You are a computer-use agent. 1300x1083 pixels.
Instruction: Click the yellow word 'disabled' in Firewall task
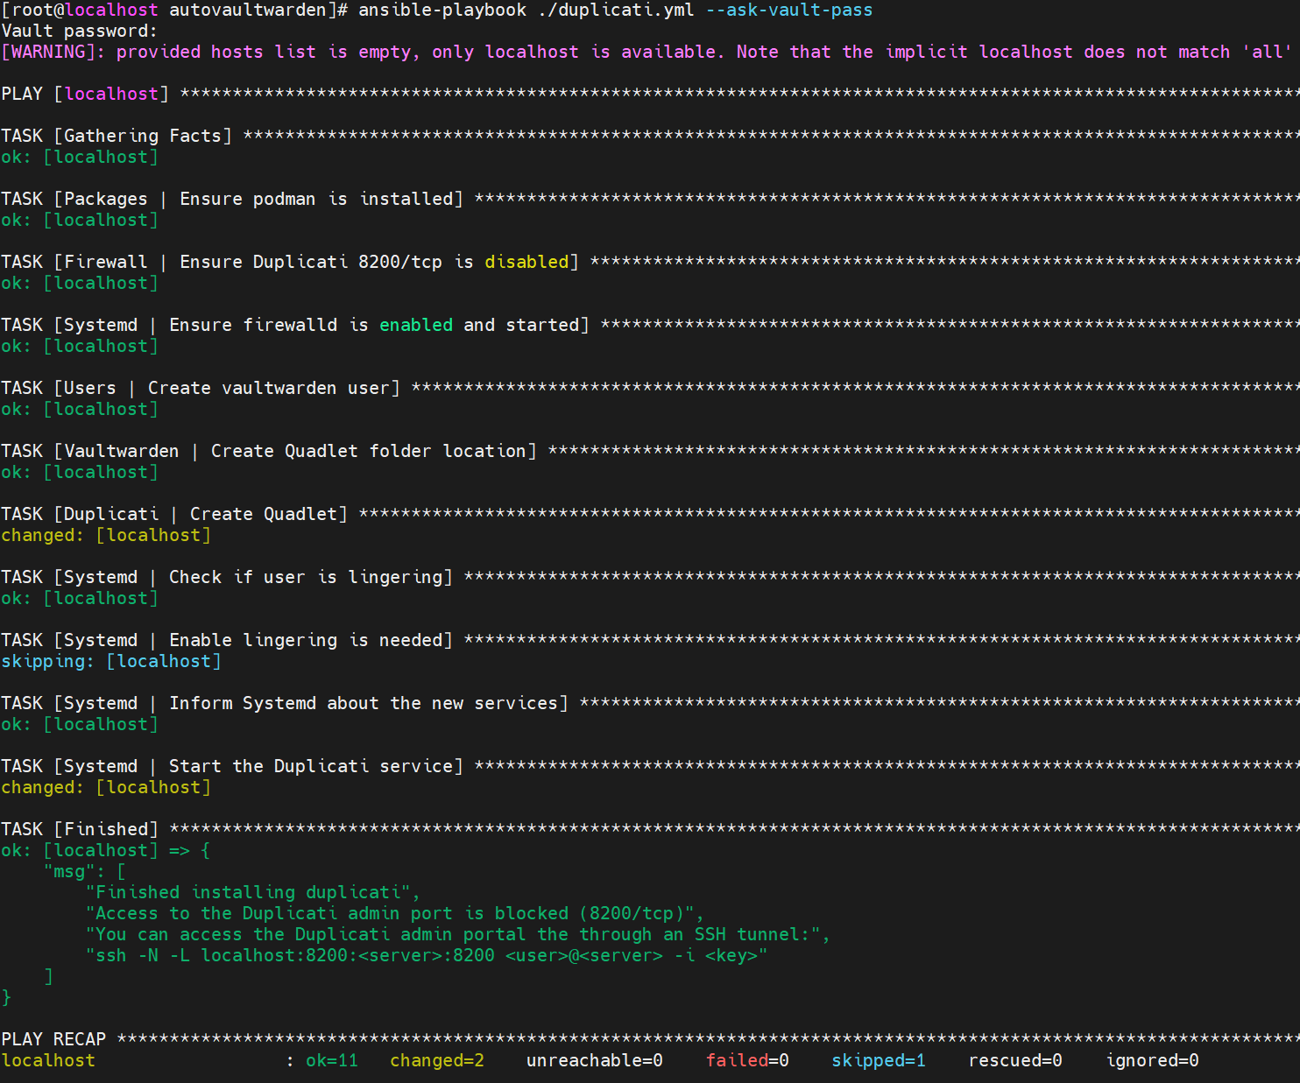click(526, 263)
